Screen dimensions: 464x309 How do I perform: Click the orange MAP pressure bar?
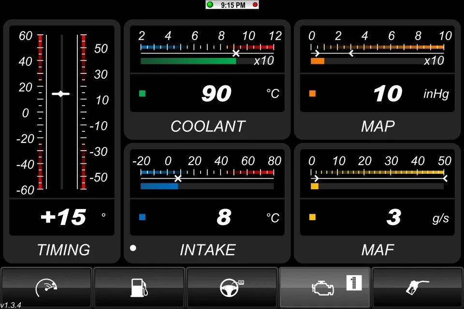pos(318,61)
